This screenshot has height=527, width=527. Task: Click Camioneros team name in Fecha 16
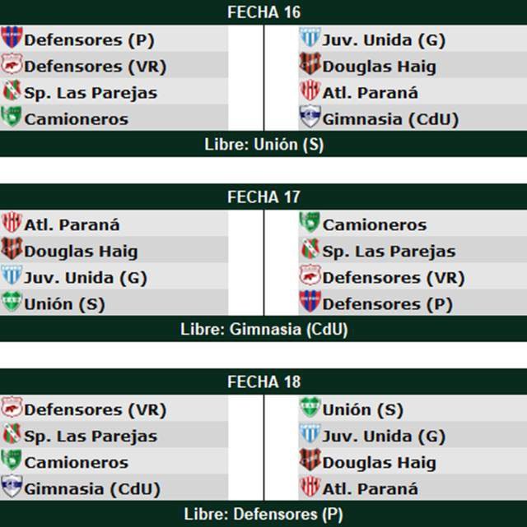point(77,118)
